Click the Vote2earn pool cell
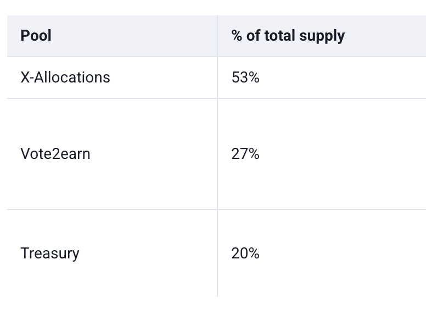This screenshot has height=309, width=426. coord(55,154)
